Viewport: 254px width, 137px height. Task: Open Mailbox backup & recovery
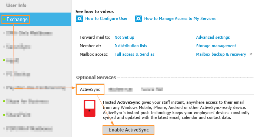(x=221, y=54)
